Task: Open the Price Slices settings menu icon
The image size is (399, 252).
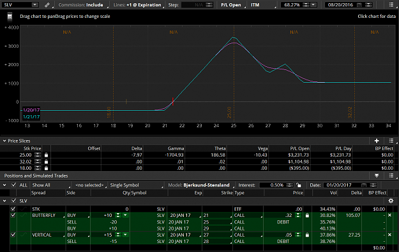Action: (x=391, y=141)
